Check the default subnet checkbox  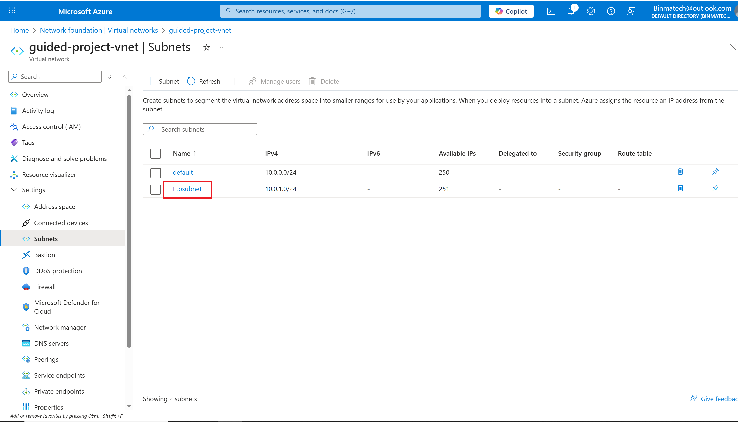[x=156, y=173]
